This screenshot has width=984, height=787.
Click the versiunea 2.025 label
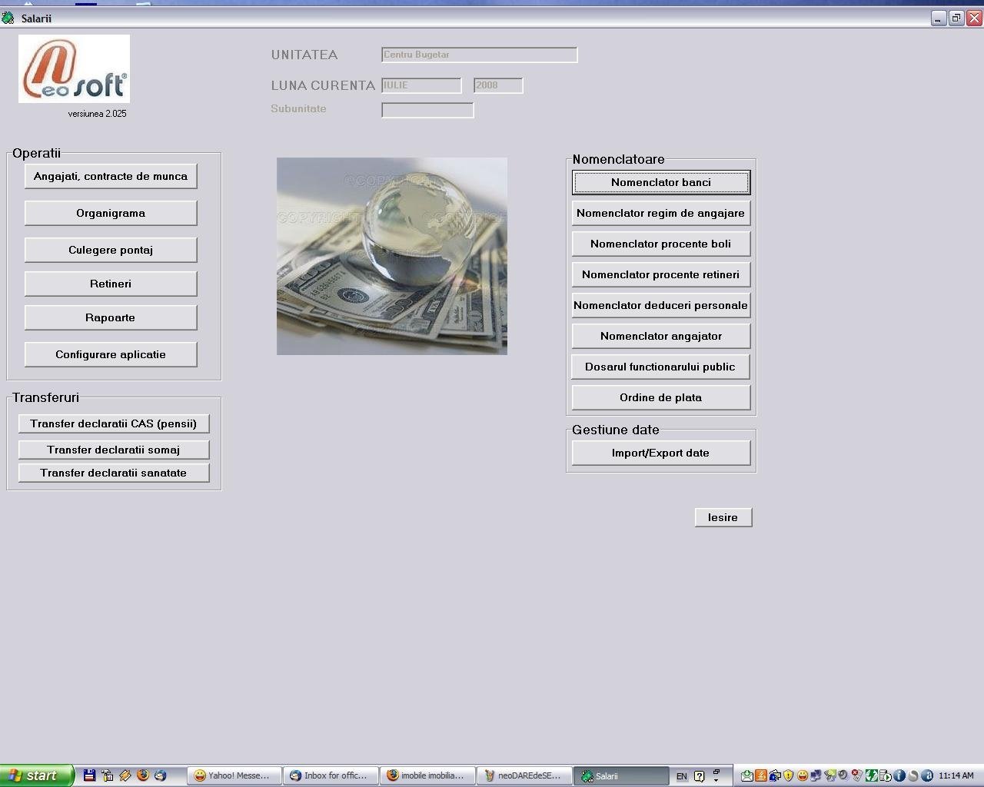(x=97, y=114)
